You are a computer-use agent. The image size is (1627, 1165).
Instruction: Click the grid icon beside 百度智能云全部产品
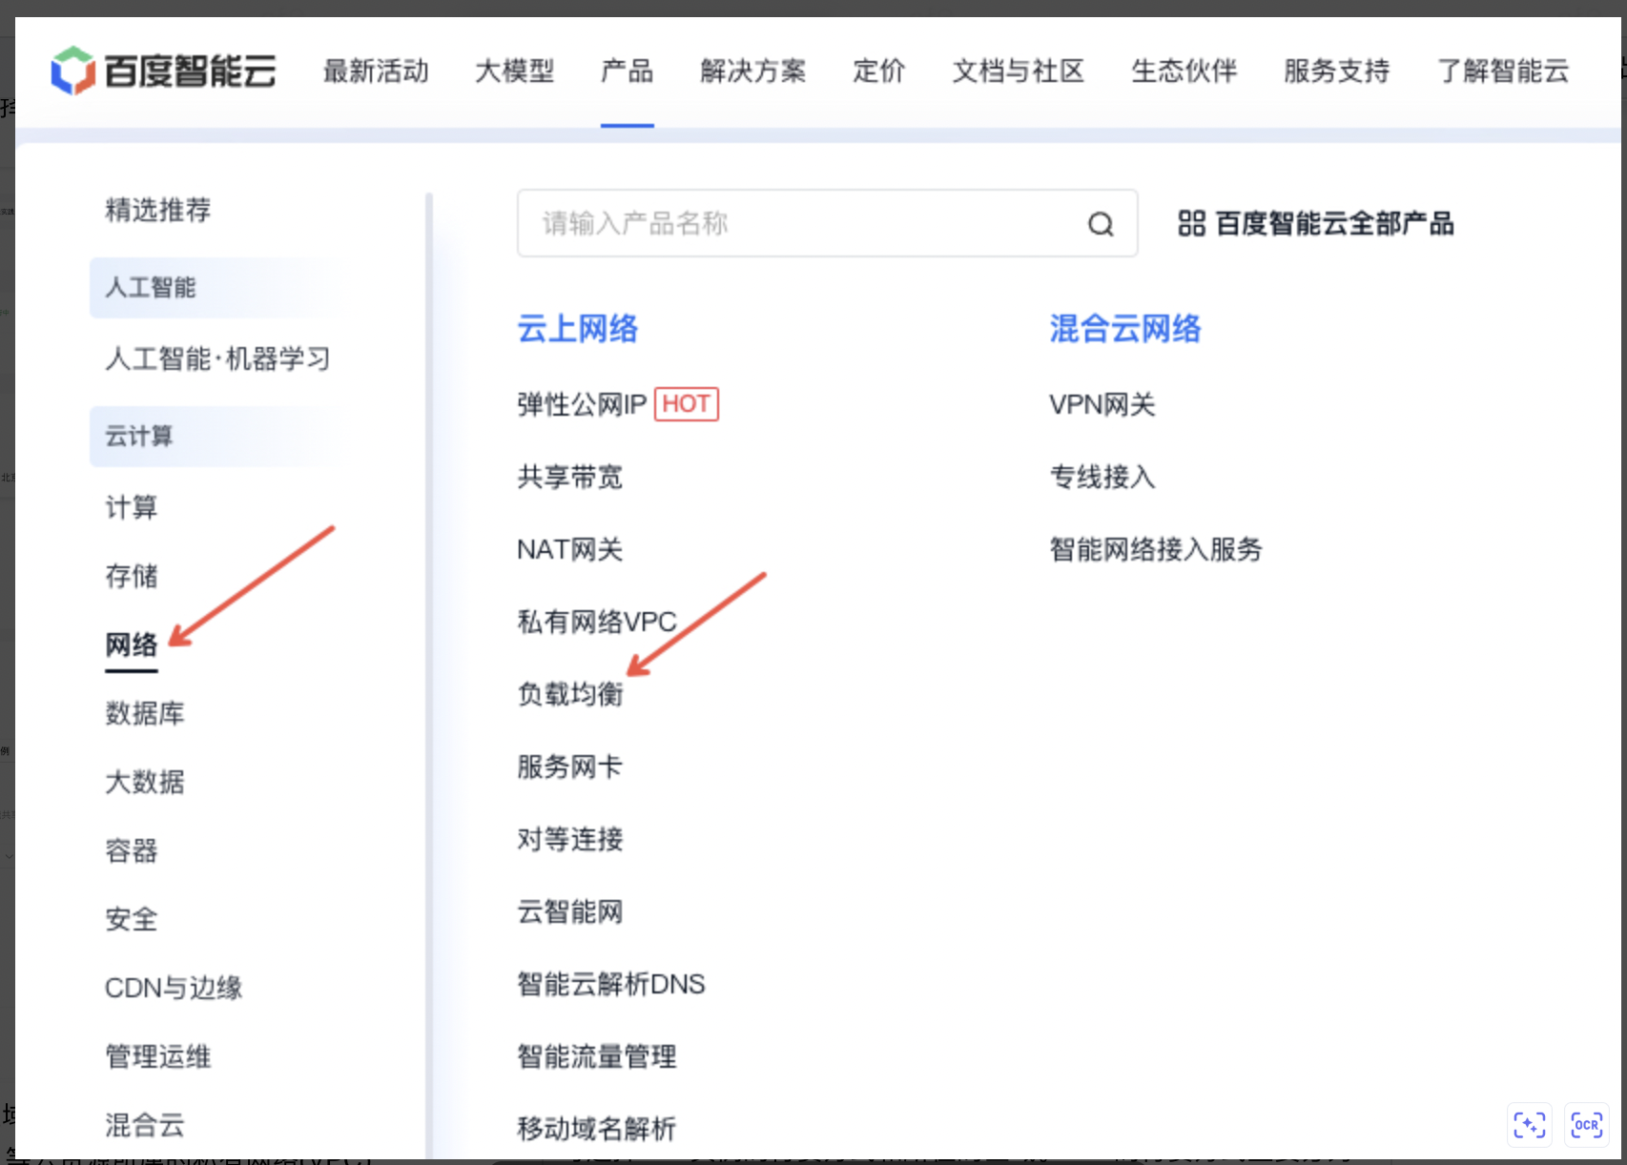[x=1191, y=224]
